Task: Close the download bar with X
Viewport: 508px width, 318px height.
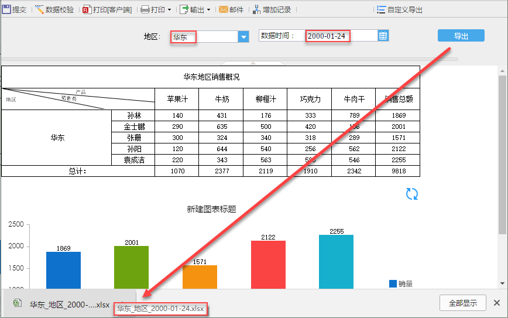Action: tap(497, 303)
